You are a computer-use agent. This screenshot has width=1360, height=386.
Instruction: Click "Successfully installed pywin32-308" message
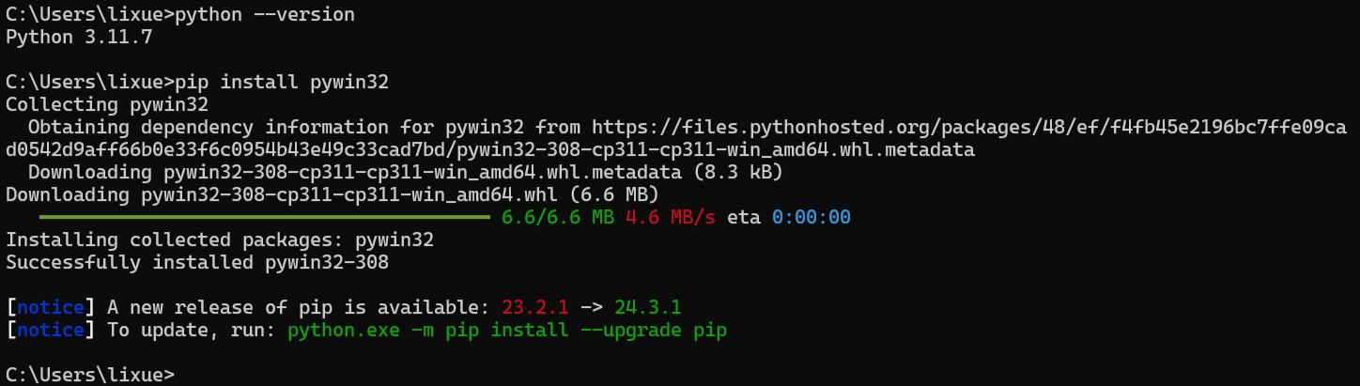tap(197, 263)
